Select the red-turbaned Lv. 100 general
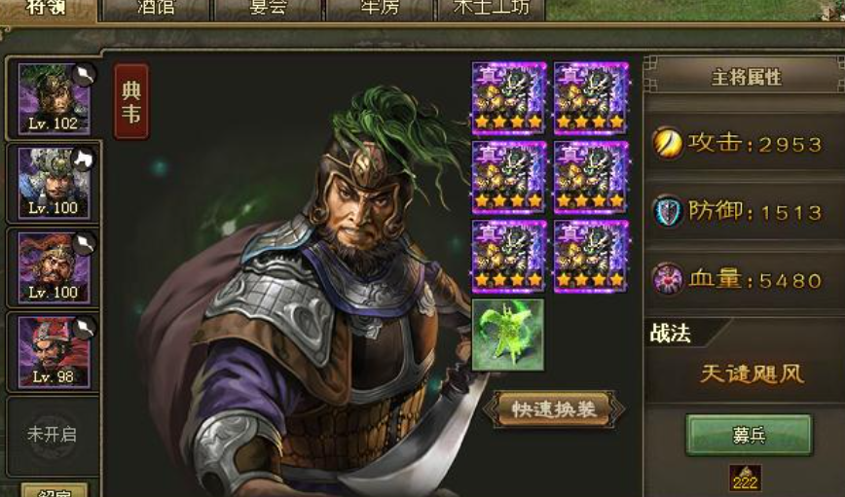 tap(54, 267)
